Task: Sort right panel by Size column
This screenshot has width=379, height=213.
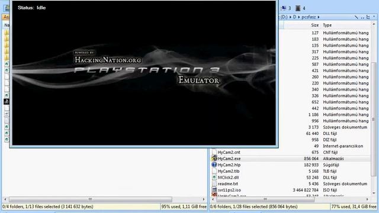Action: [314, 25]
